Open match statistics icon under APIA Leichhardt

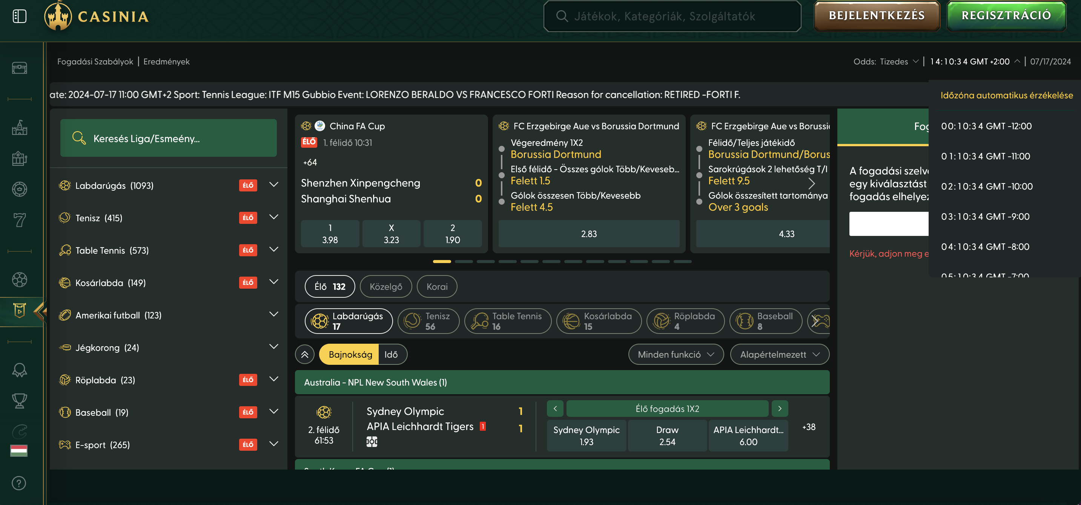click(372, 442)
